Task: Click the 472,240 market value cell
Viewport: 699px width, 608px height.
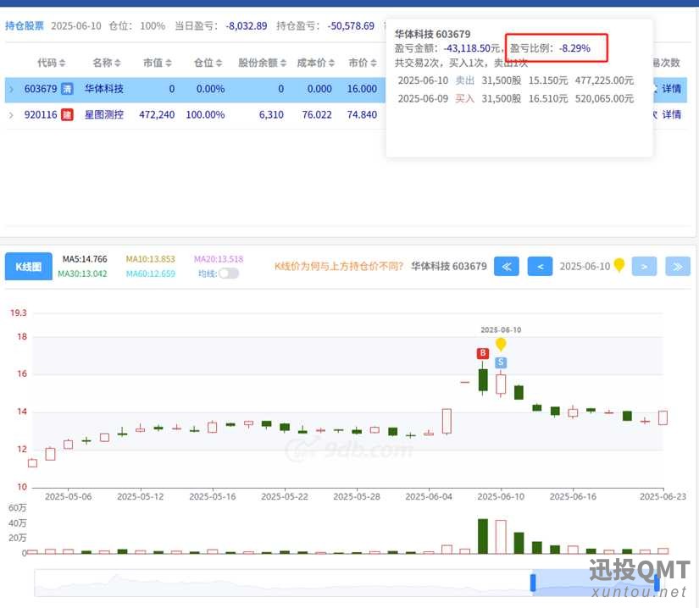Action: [x=157, y=115]
